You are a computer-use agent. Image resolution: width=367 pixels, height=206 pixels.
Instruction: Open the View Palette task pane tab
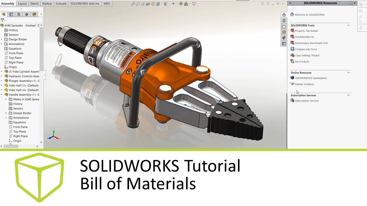point(284,32)
